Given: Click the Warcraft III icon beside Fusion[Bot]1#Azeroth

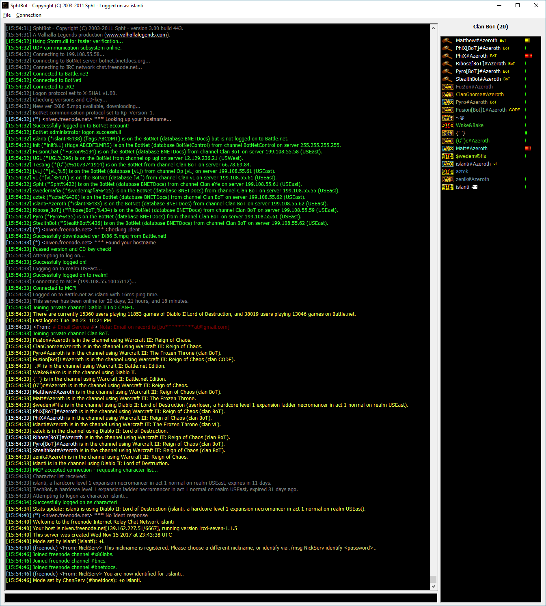Looking at the screenshot, I should (447, 110).
